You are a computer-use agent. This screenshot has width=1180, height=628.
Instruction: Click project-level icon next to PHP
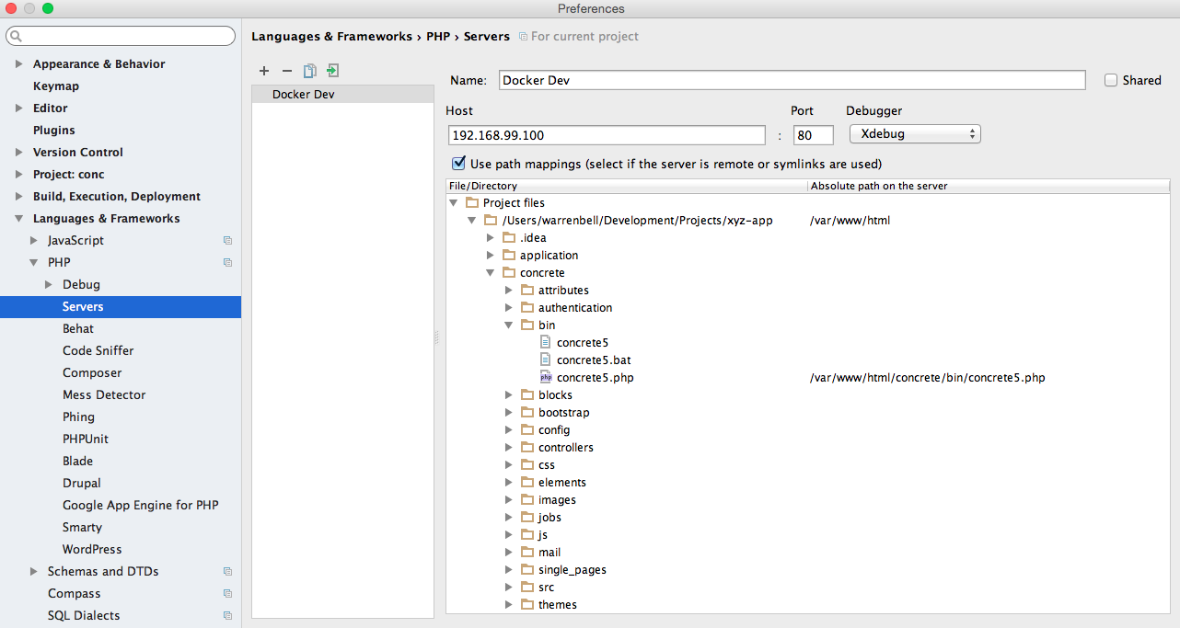(x=227, y=263)
